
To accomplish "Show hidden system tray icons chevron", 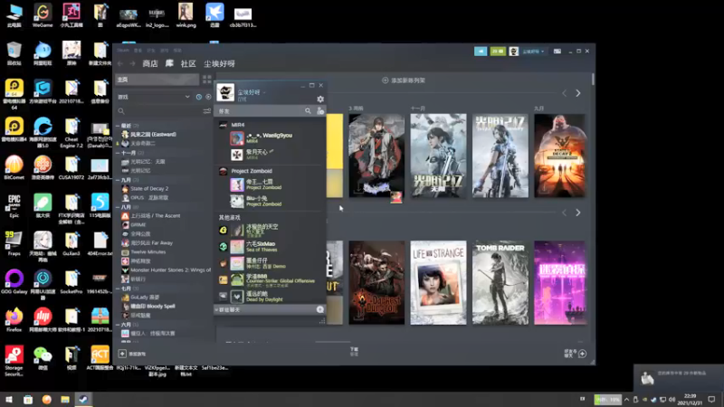I will 626,399.
